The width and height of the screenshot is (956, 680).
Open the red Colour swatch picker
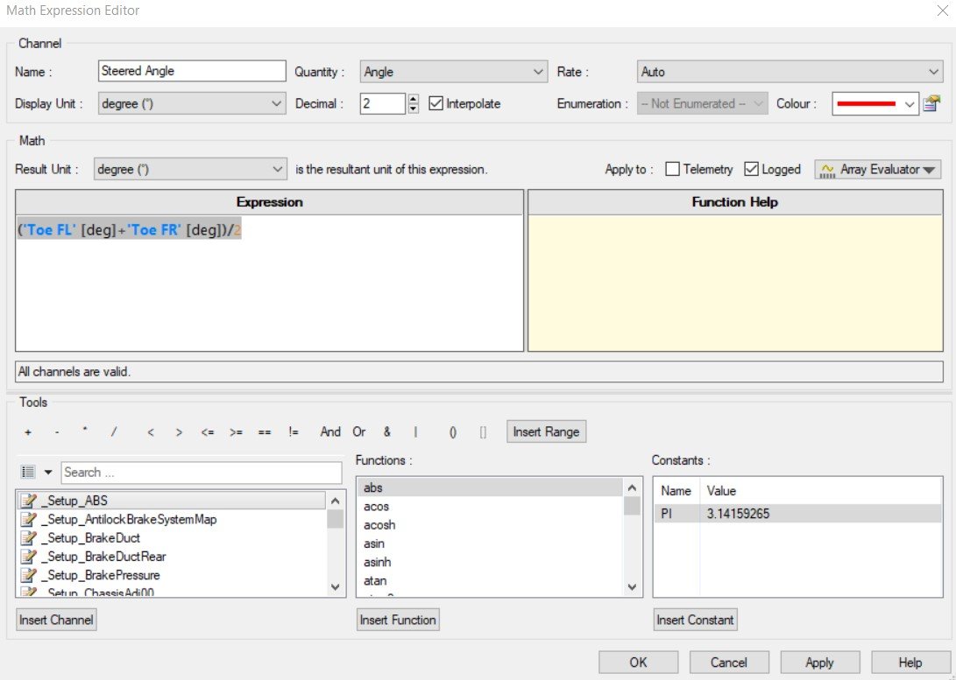click(x=875, y=103)
